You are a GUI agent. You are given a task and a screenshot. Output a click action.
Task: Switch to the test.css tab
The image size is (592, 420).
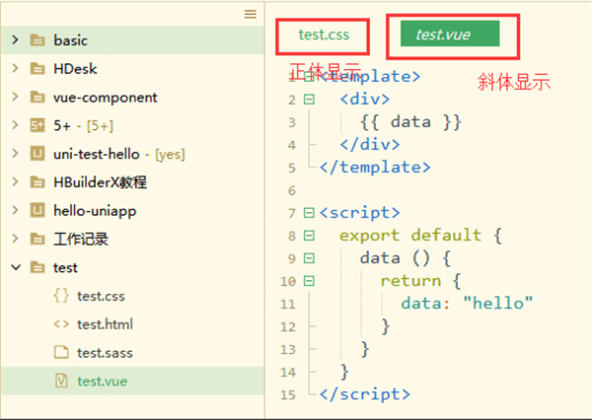[x=325, y=35]
